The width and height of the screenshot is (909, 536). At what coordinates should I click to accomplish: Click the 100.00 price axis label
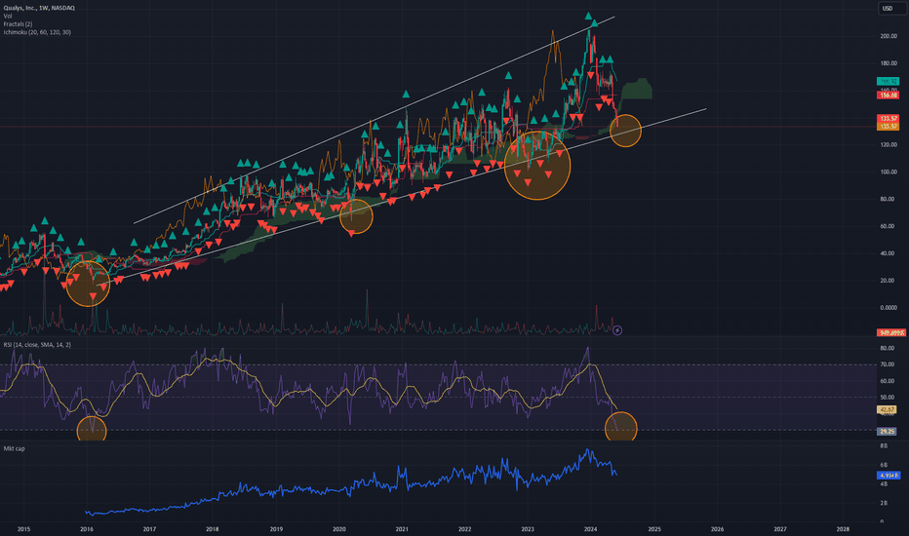[889, 172]
